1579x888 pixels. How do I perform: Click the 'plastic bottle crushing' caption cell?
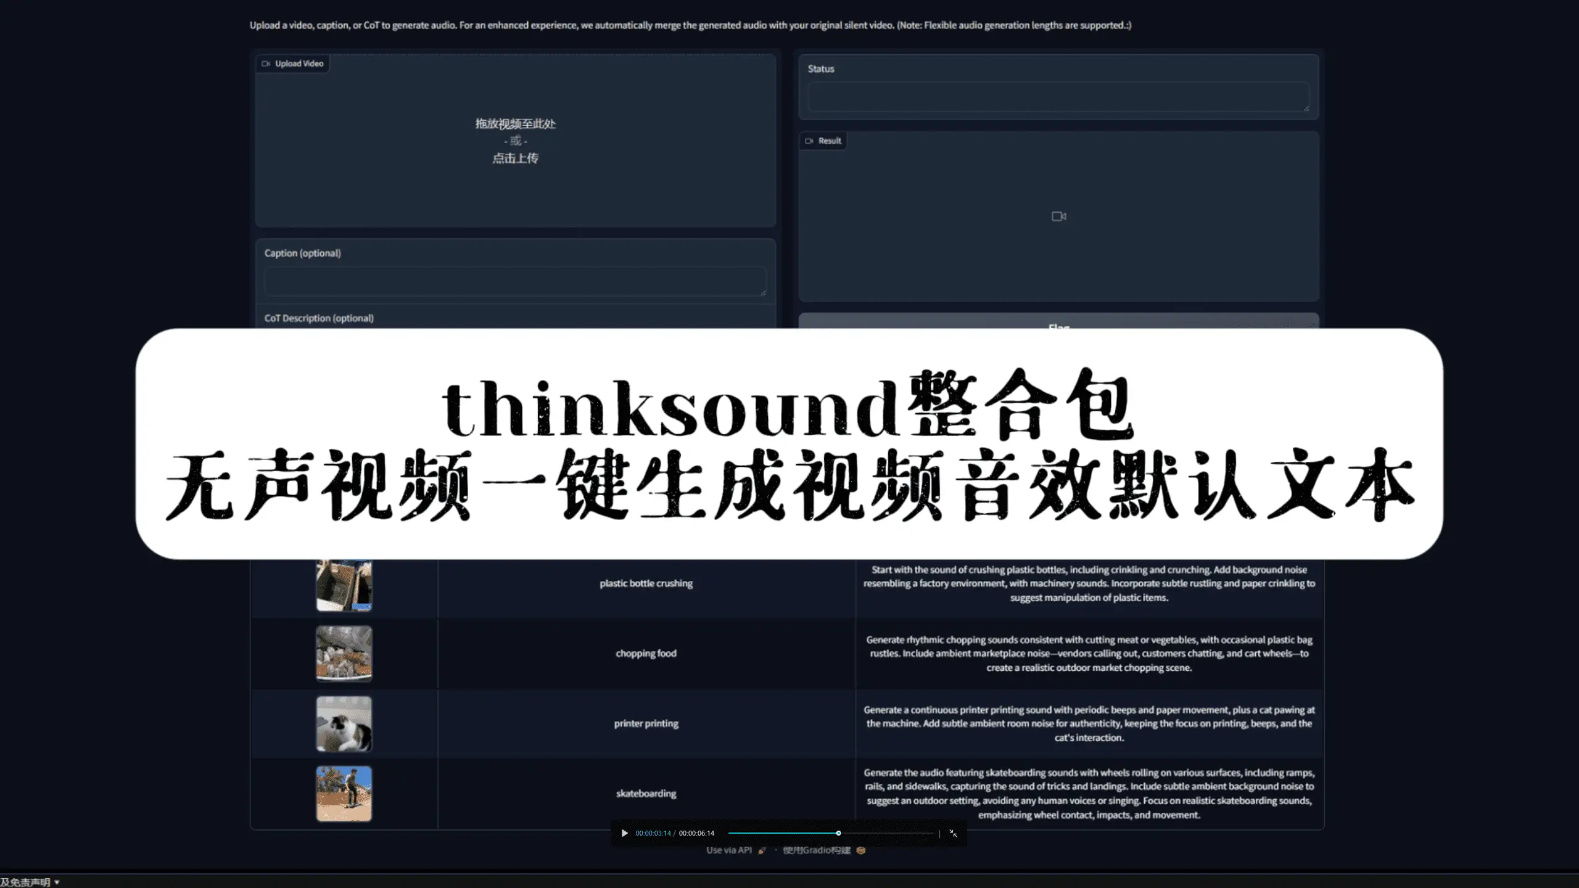tap(646, 583)
